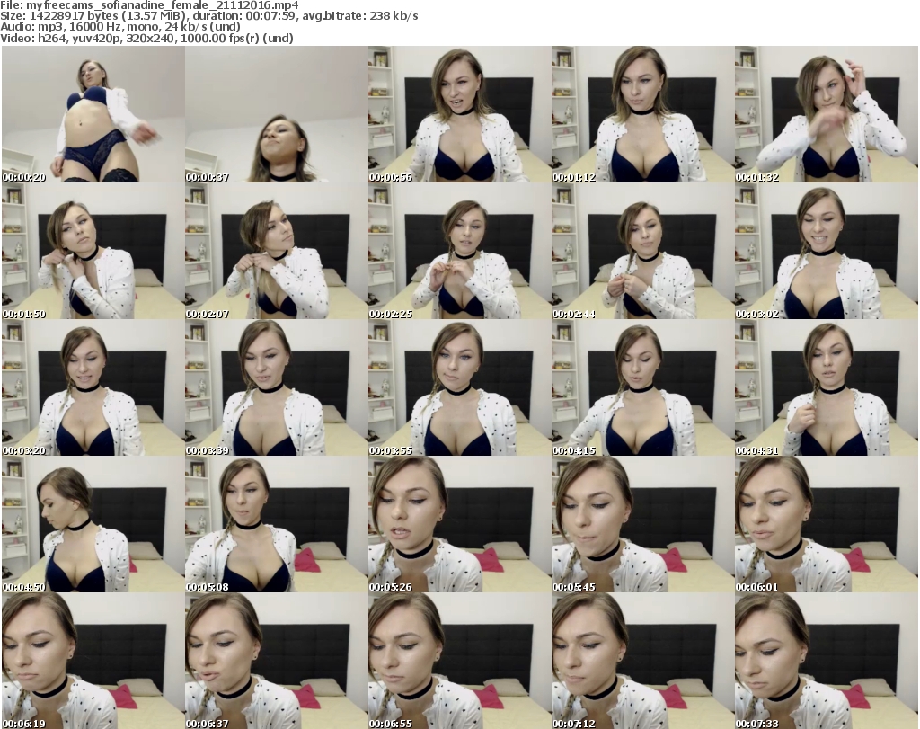The height and width of the screenshot is (729, 920).
Task: View the frame at 00:07:12
Action: tap(642, 661)
